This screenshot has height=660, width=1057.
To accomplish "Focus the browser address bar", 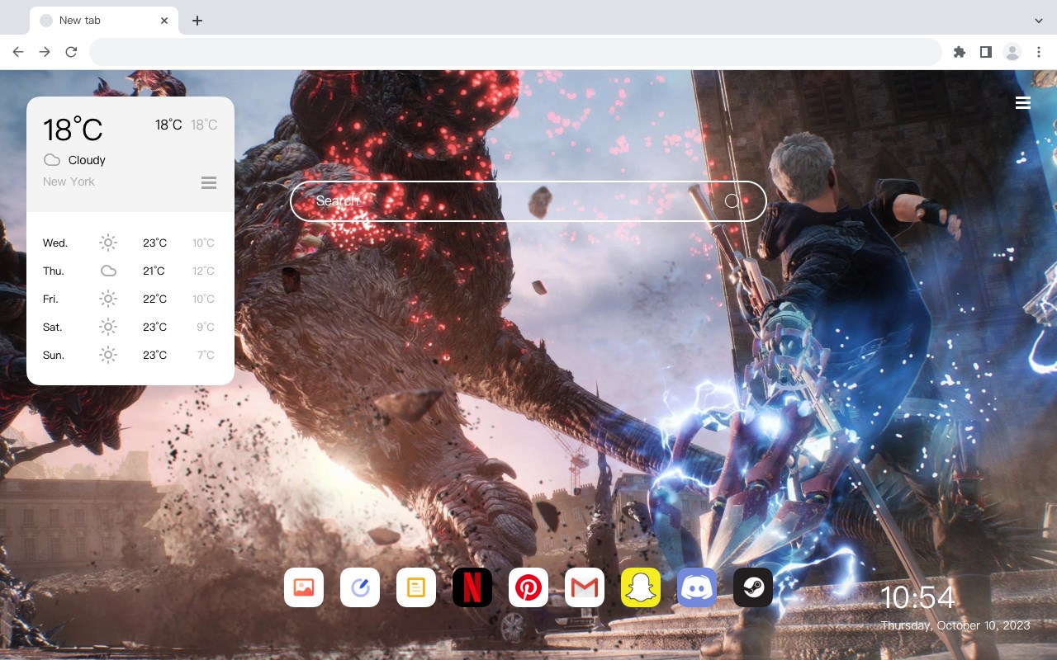I will (x=515, y=52).
